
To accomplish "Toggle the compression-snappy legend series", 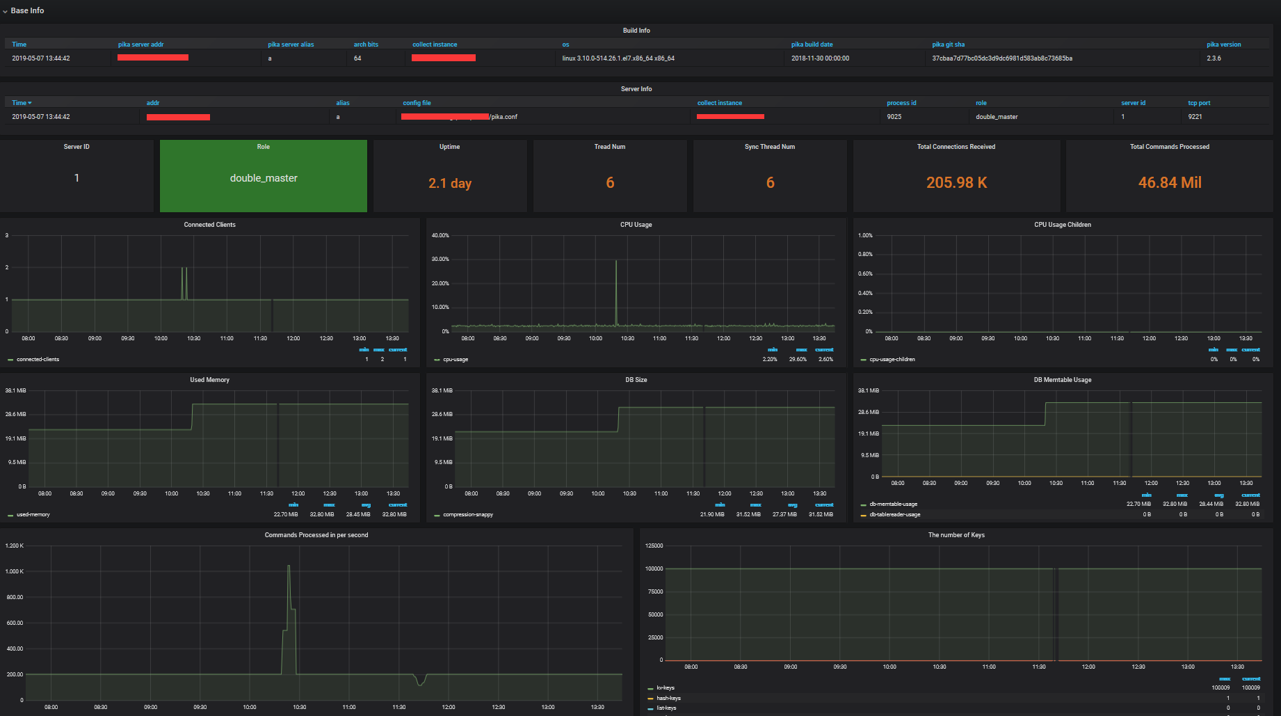I will click(468, 515).
